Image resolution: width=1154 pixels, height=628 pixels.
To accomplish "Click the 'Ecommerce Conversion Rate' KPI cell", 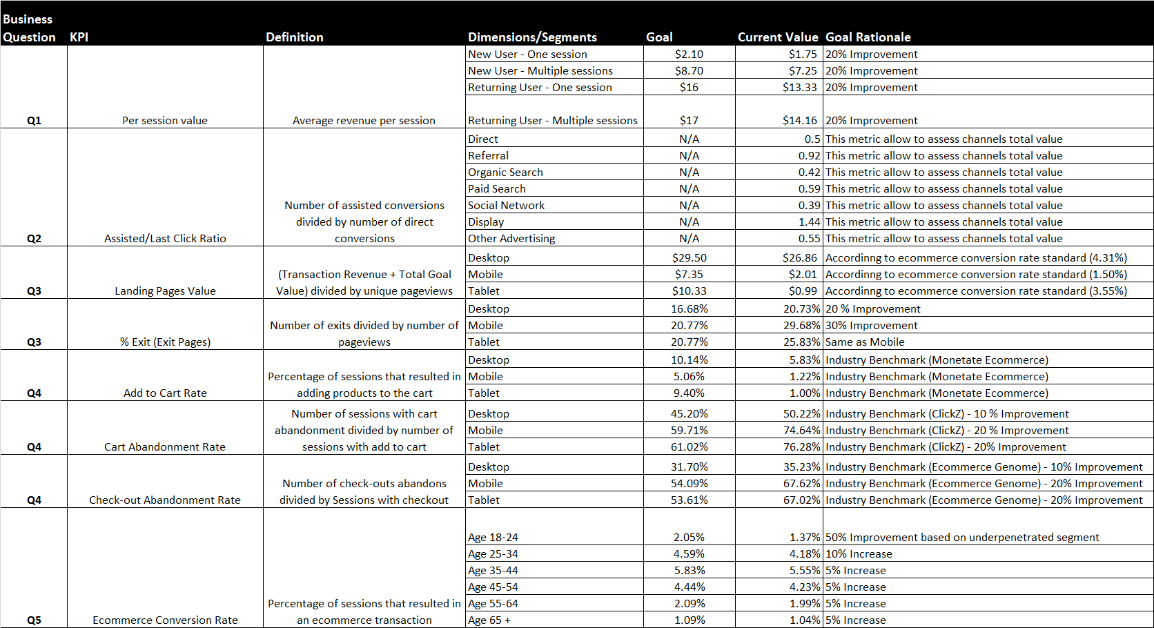I will 165,620.
